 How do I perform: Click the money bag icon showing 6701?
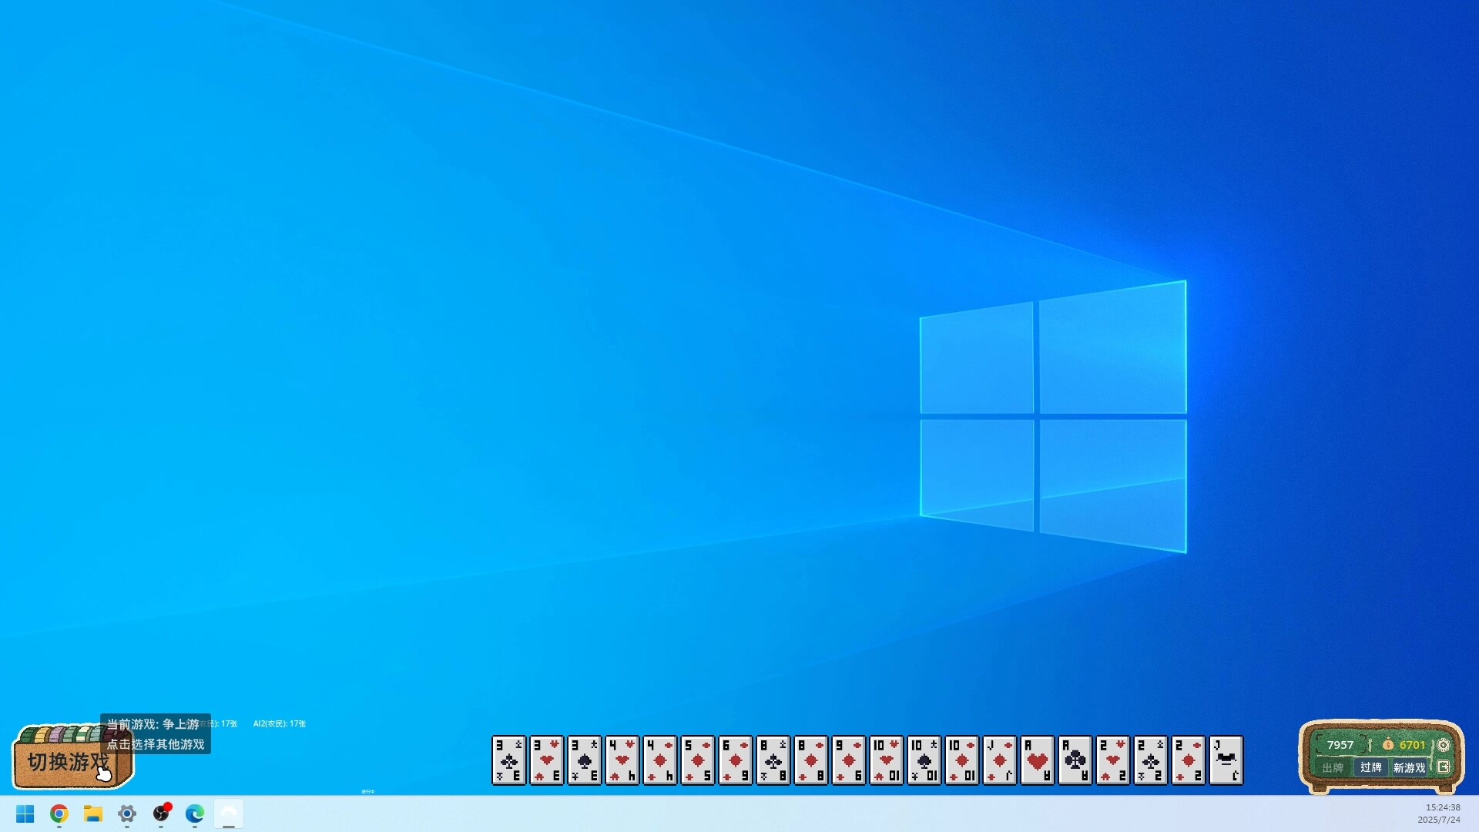[x=1388, y=745]
